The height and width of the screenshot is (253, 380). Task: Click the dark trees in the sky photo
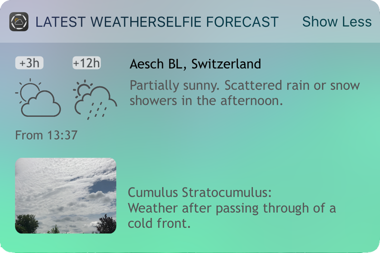[27, 224]
